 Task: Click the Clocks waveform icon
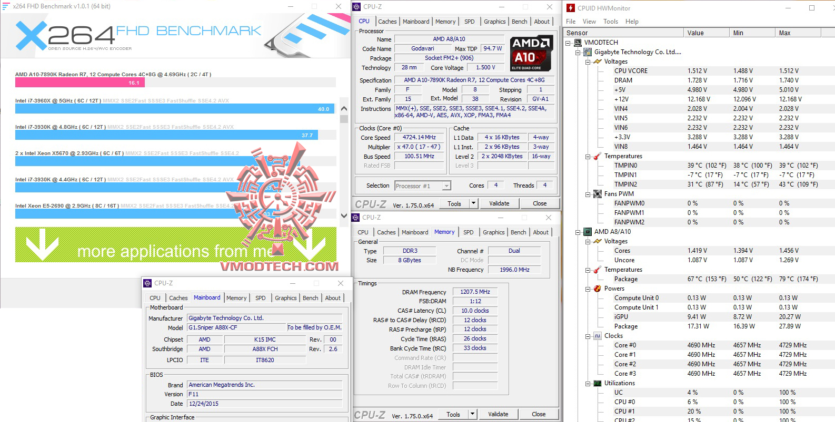(598, 336)
